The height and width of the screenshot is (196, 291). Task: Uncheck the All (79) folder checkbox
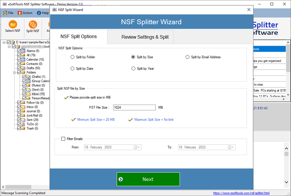[x=19, y=55]
